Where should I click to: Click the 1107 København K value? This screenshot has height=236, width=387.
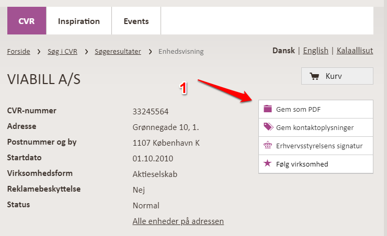166,143
